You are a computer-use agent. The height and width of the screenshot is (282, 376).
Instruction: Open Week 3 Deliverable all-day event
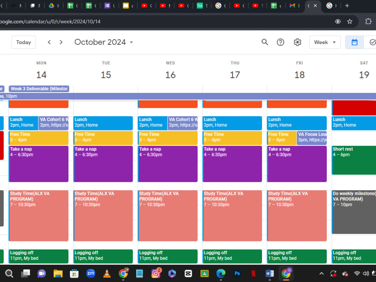click(39, 89)
